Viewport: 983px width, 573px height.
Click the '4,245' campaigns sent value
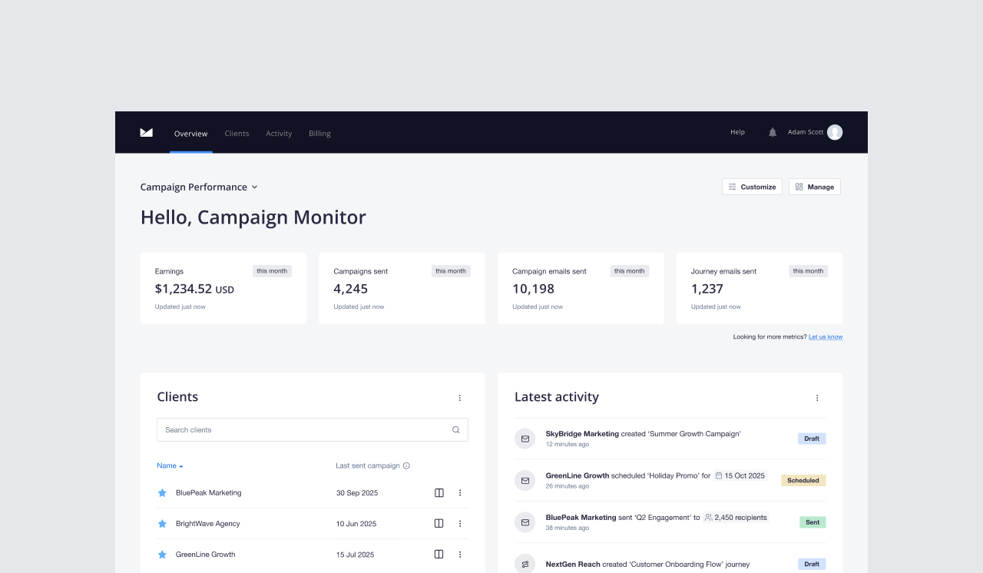(x=351, y=289)
